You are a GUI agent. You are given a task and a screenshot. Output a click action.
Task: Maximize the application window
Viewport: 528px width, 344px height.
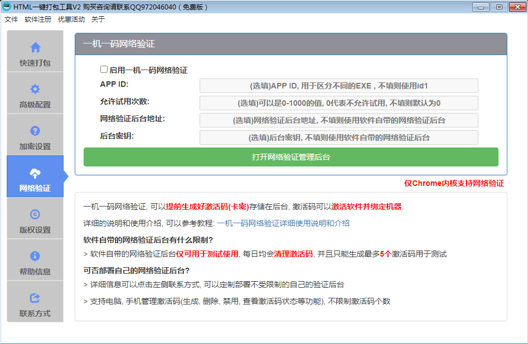tap(499, 7)
